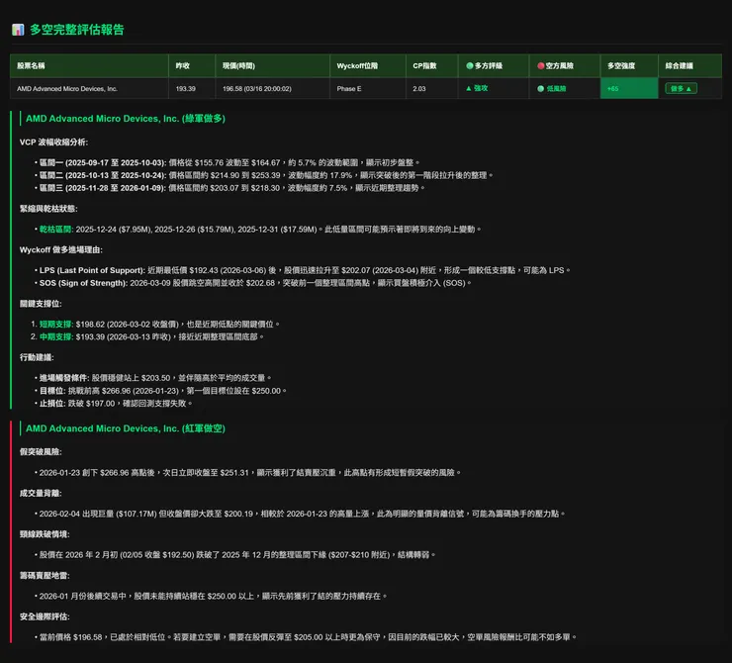This screenshot has height=663, width=732.
Task: Click the bullet starting 2026-01 月份後續交易中
Action: click(211, 597)
